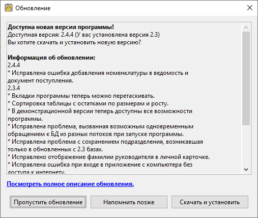Screen dimensions: 258x218
Task: Click the 'Обновление' title bar text
Action: tap(33, 8)
